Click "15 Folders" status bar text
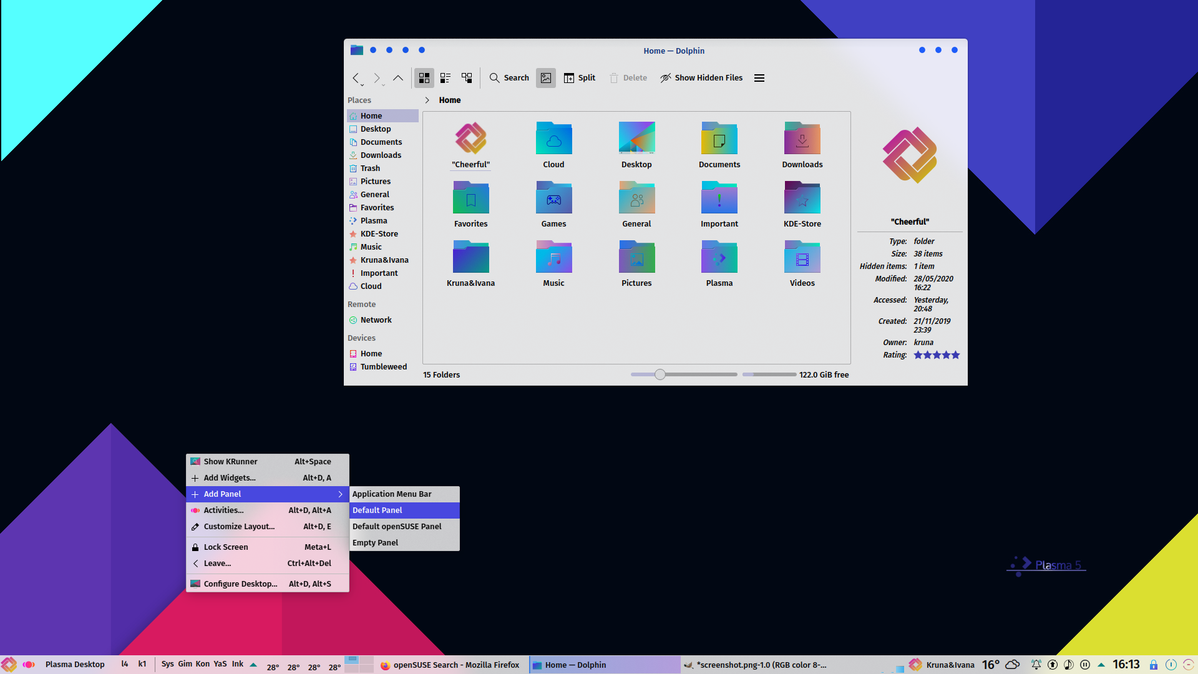1198x674 pixels. point(441,375)
